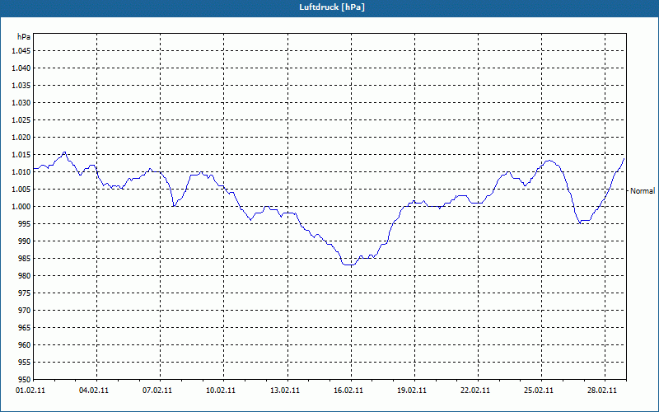This screenshot has width=659, height=412.
Task: Click the 950 y-axis label
Action: (x=25, y=379)
